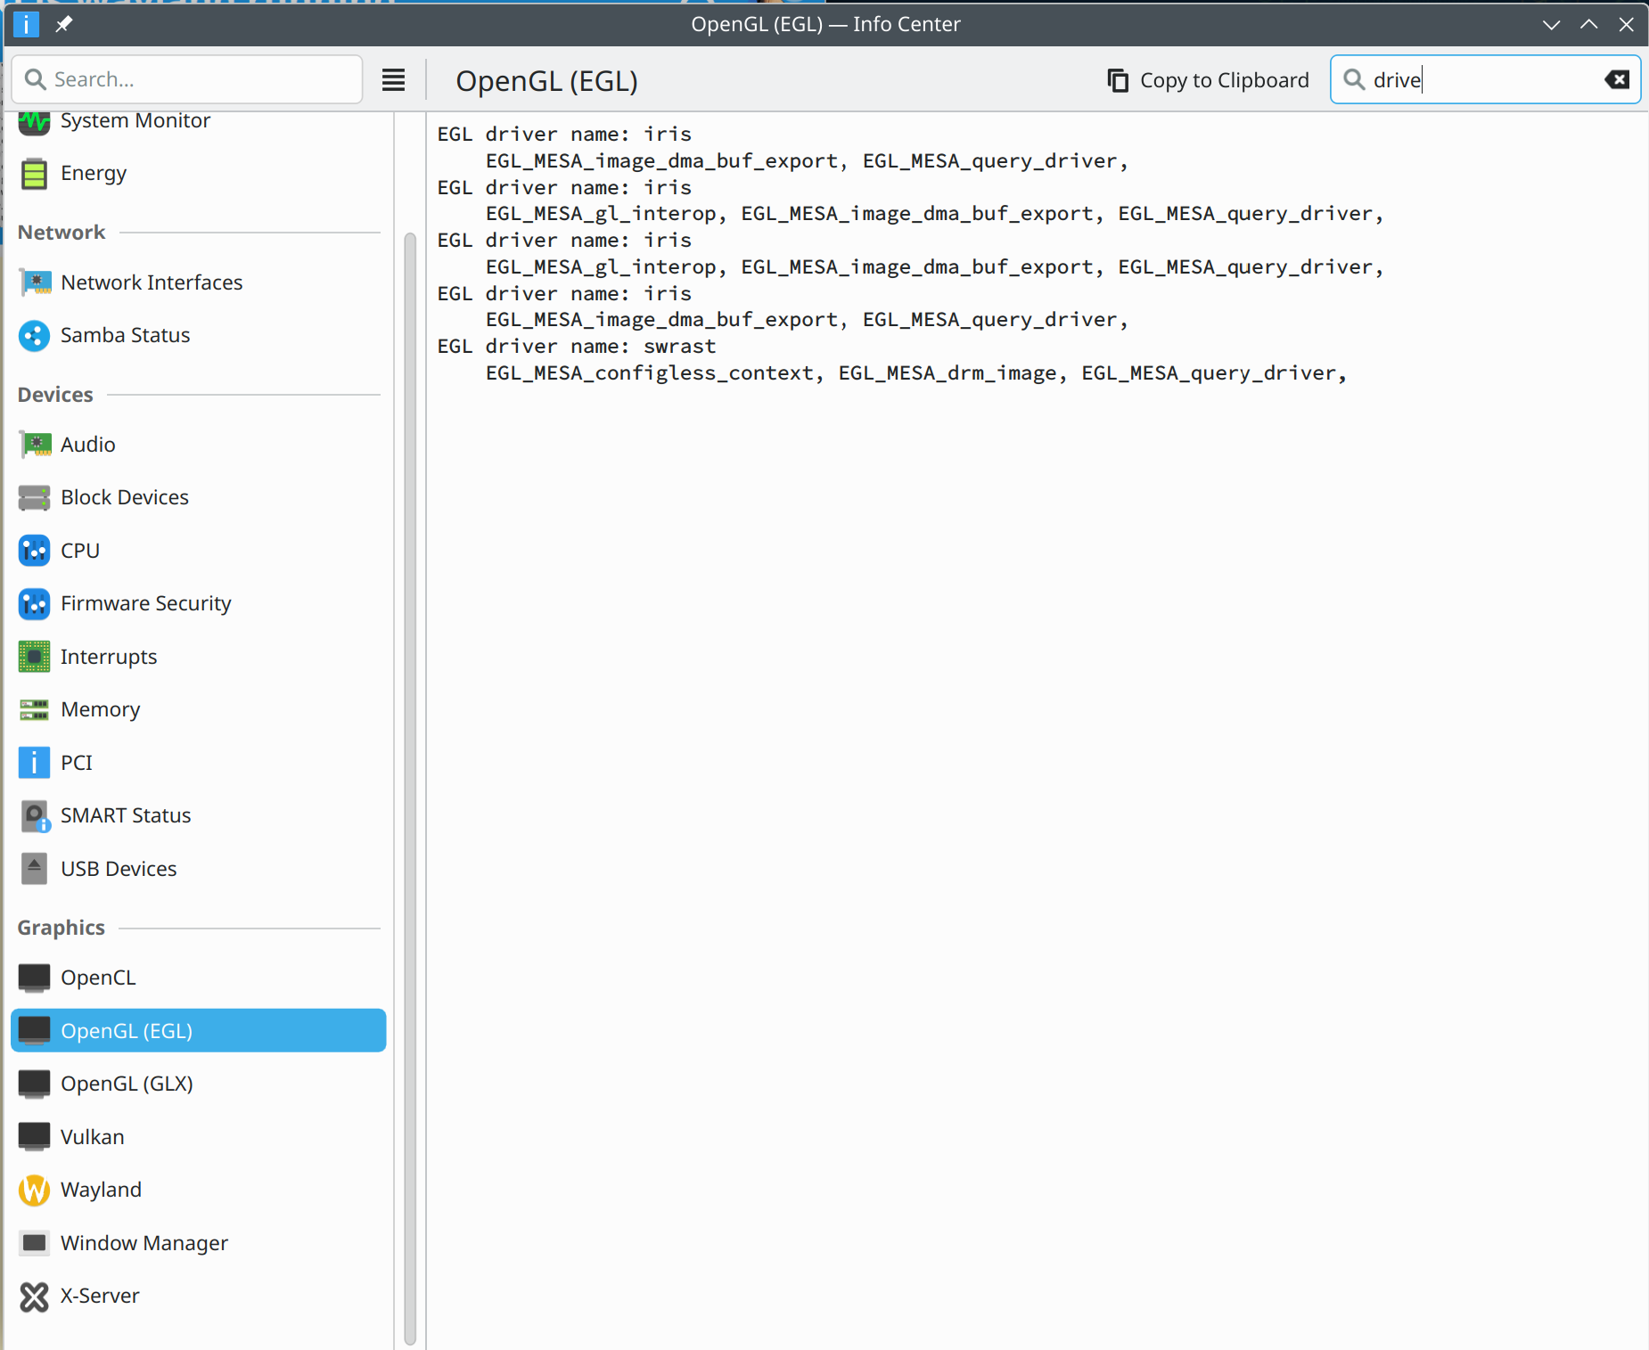Click the Samba Status icon
The width and height of the screenshot is (1649, 1350).
click(x=34, y=336)
